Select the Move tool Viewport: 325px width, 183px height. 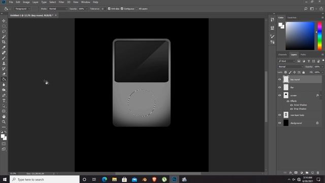coord(4,21)
